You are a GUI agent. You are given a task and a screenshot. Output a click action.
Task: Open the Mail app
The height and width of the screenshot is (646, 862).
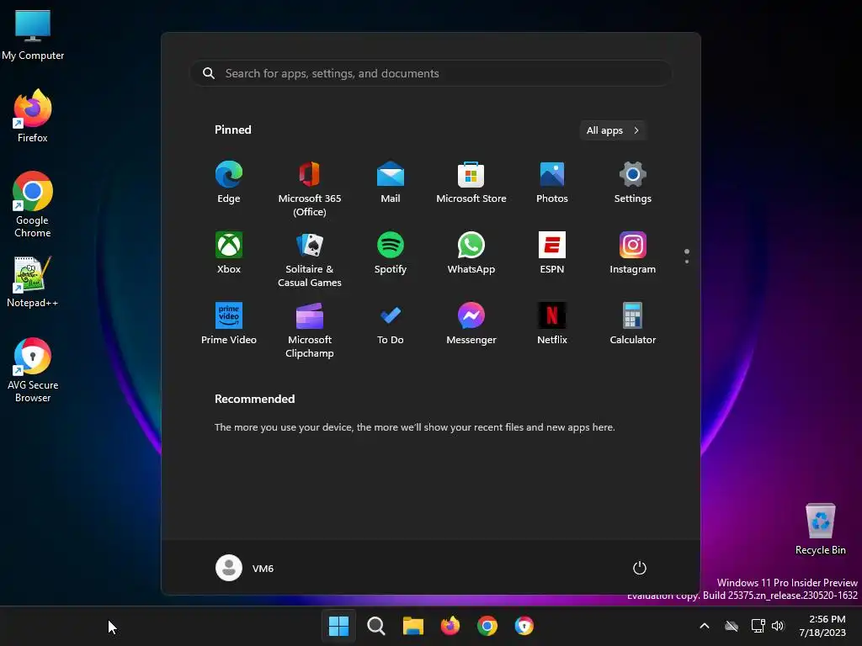[x=391, y=183]
